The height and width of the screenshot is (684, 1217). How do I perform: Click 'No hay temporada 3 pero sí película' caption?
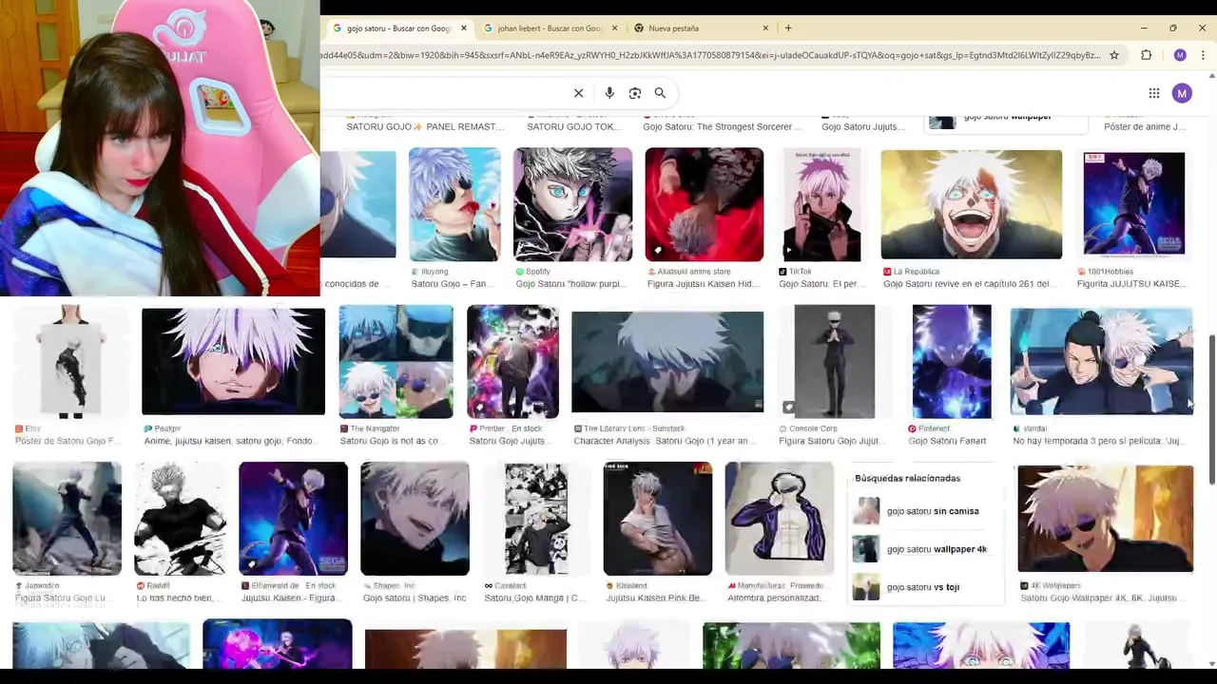[x=1097, y=441]
